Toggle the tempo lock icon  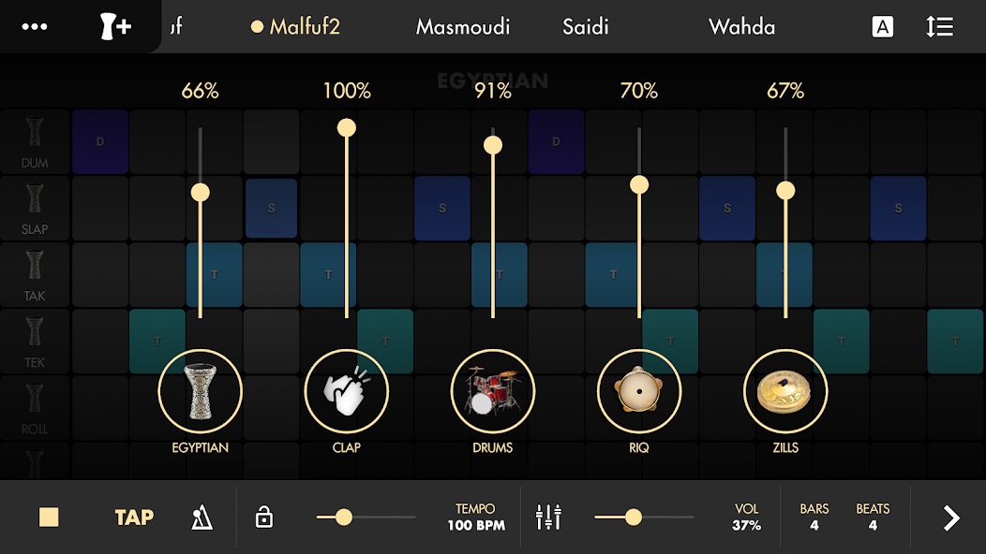pyautogui.click(x=264, y=518)
